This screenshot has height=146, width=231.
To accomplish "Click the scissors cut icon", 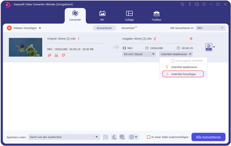I will (x=56, y=56).
